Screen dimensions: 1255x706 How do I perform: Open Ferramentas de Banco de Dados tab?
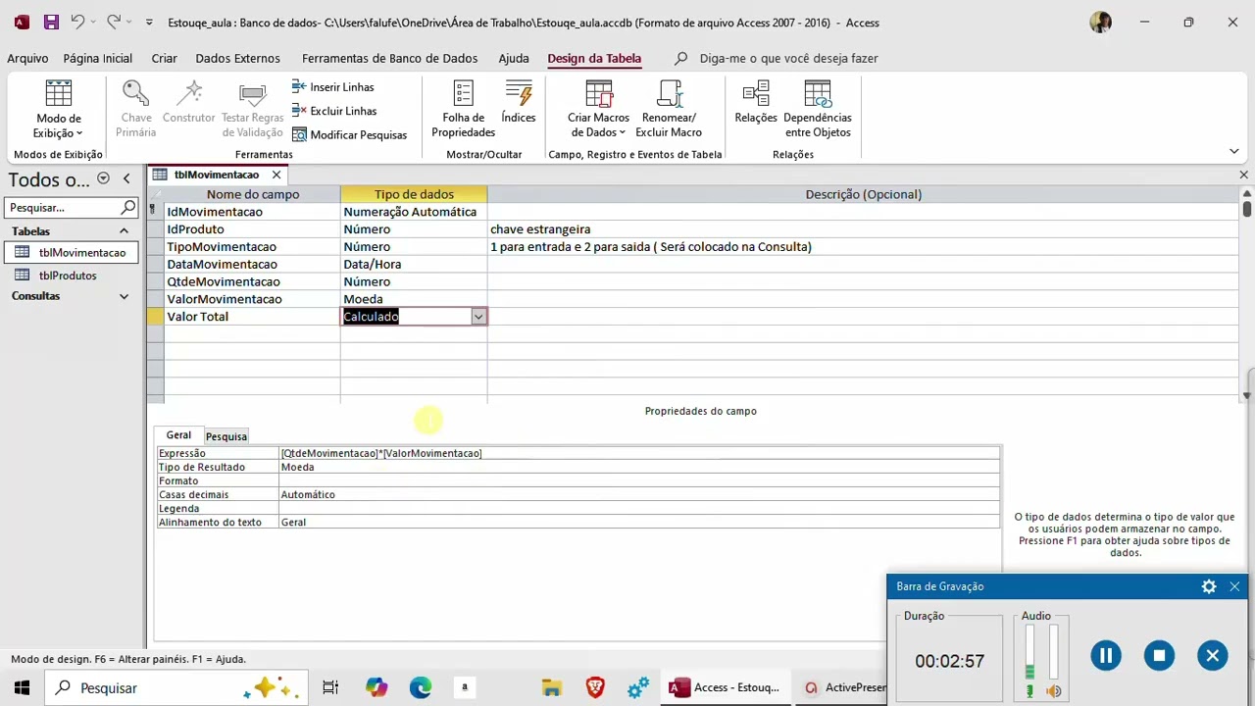389,58
